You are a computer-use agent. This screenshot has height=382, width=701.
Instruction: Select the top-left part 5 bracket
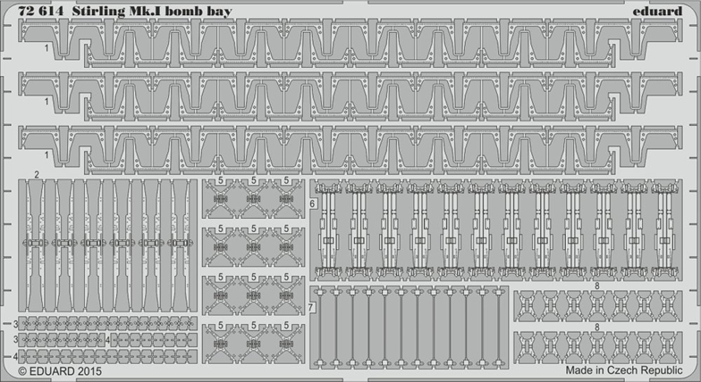click(x=225, y=198)
